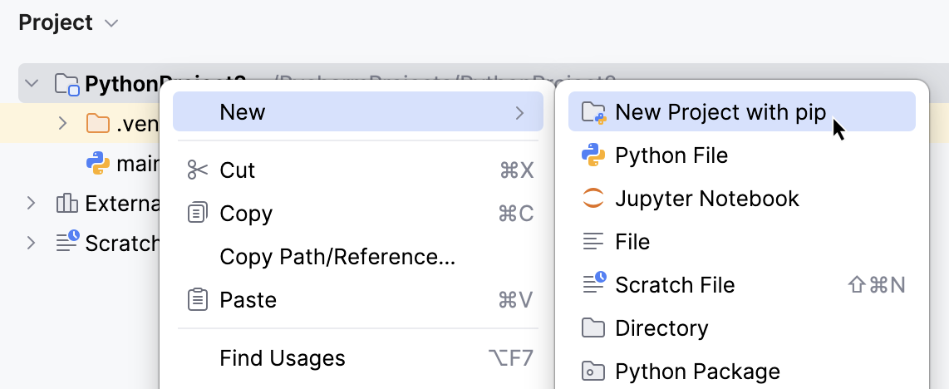Click the Paste clipboard icon
The height and width of the screenshot is (389, 949).
tap(197, 299)
